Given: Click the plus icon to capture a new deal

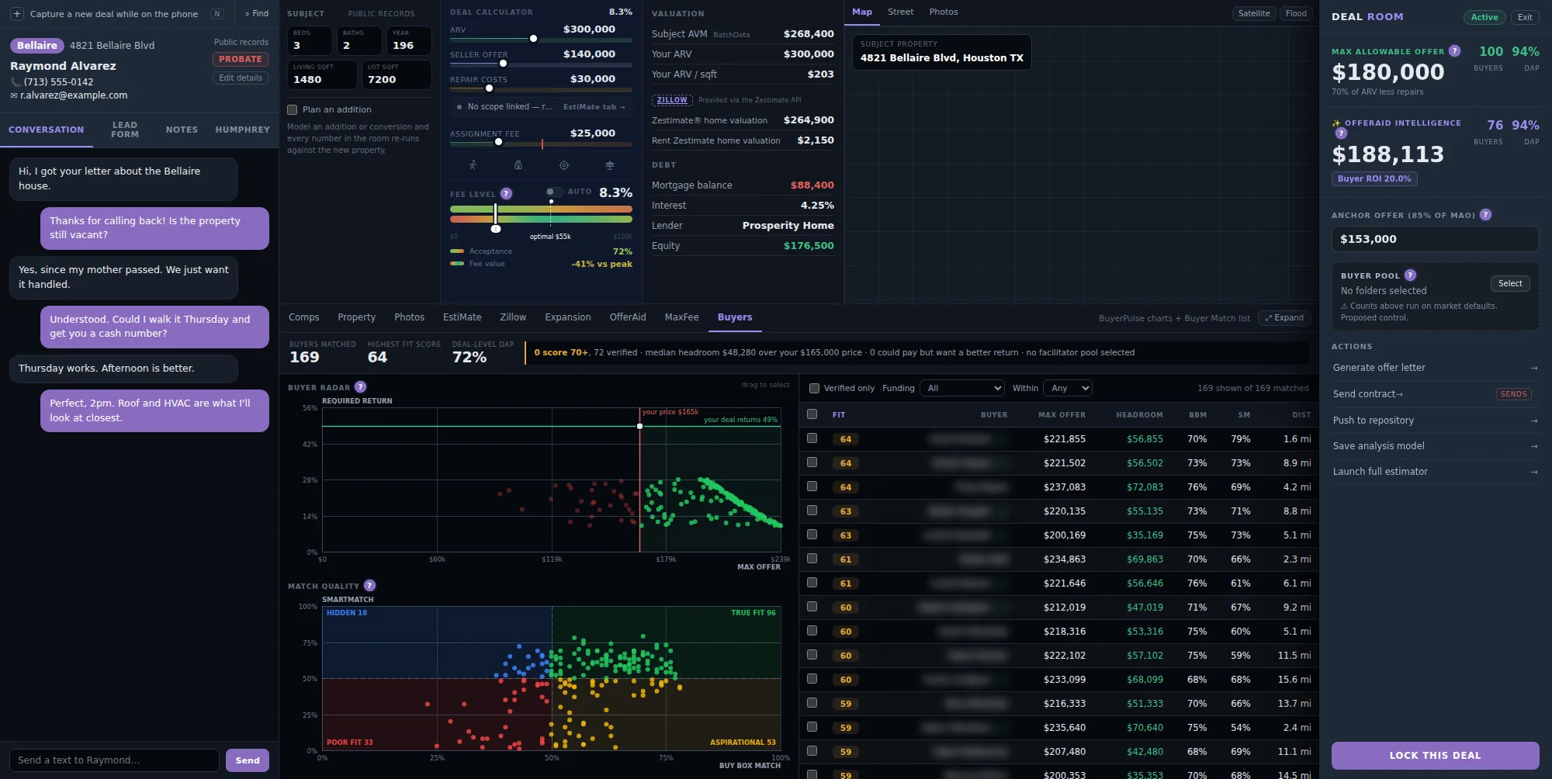Looking at the screenshot, I should click(x=17, y=14).
